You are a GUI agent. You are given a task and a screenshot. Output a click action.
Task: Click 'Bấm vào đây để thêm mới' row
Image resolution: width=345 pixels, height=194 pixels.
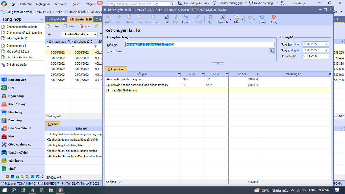coord(218,90)
